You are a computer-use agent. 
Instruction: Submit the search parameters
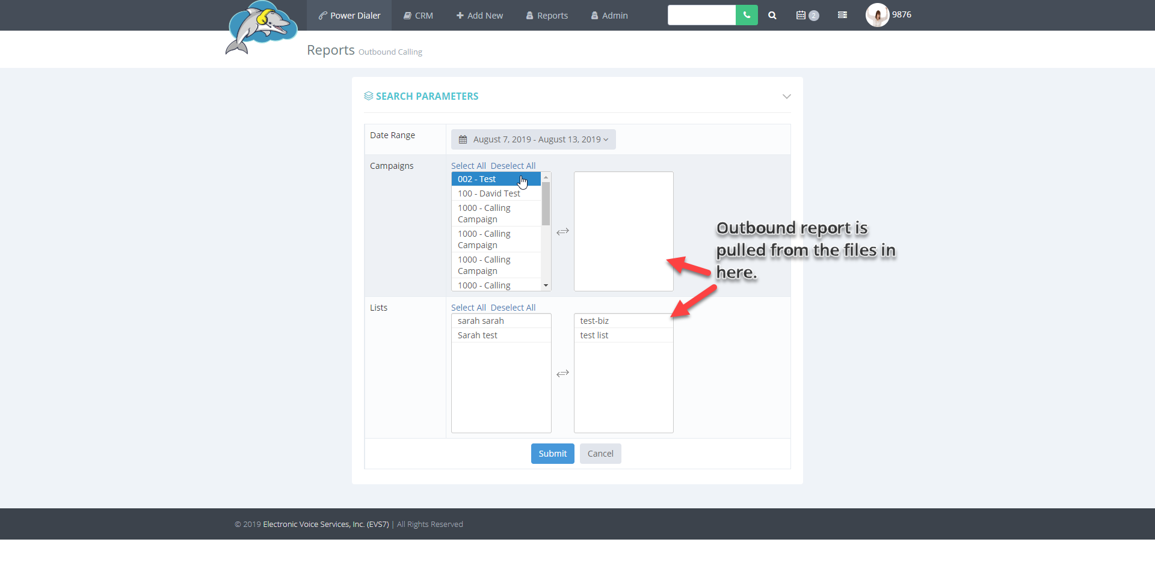click(553, 454)
